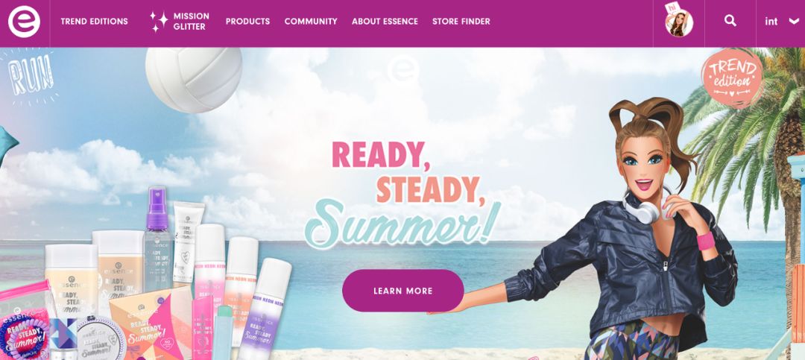The height and width of the screenshot is (360, 805).
Task: Open About Essence menu item
Action: coord(385,22)
